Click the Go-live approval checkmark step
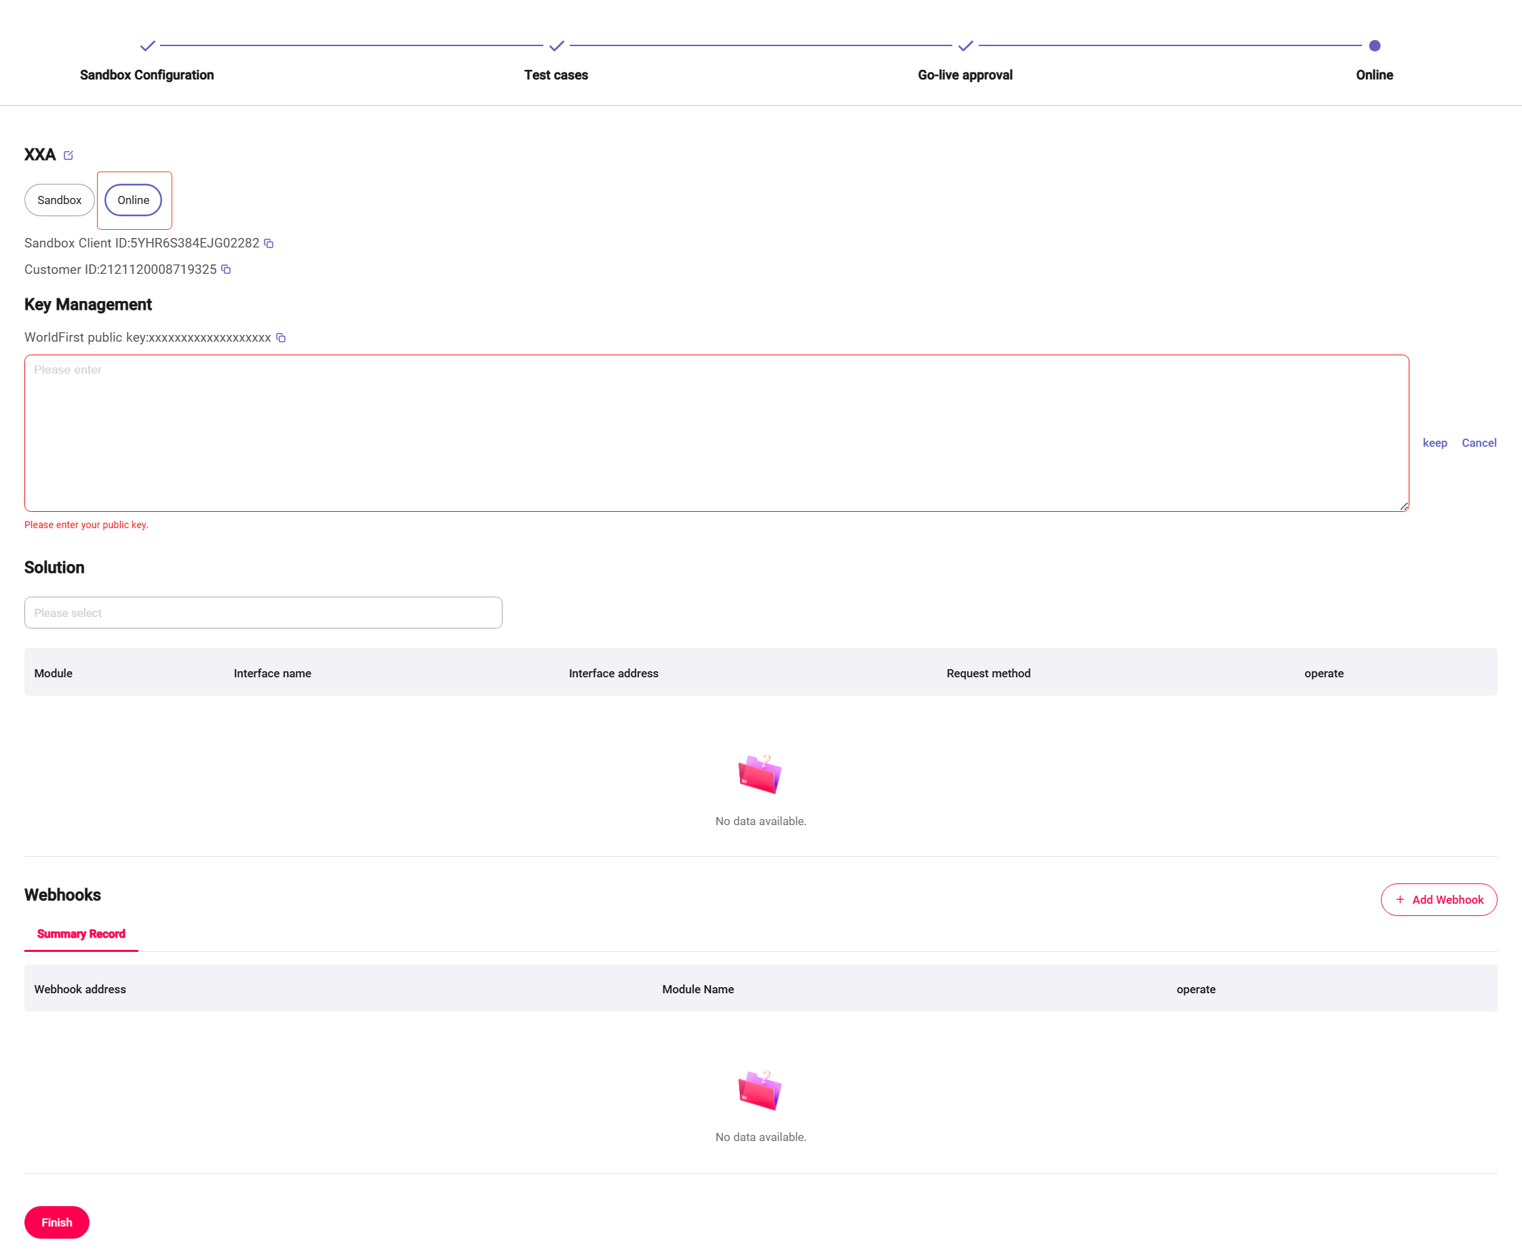This screenshot has width=1522, height=1257. click(x=965, y=45)
